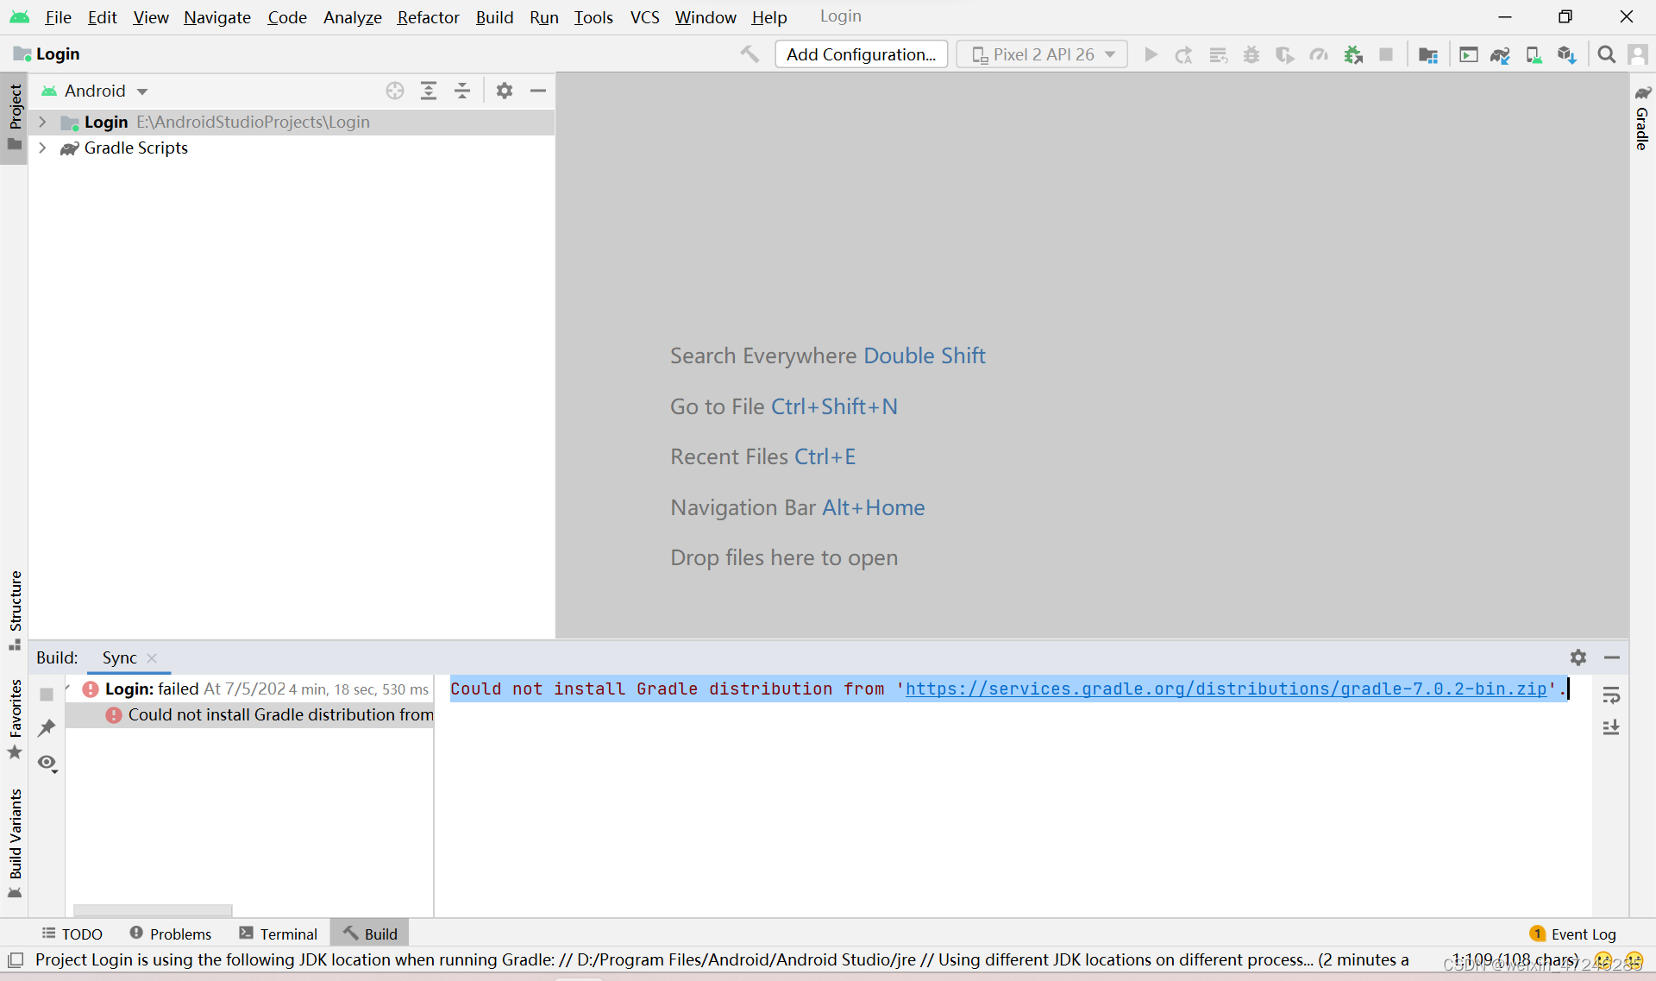Toggle the Structure sidebar tab
The height and width of the screenshot is (981, 1656).
pos(15,610)
